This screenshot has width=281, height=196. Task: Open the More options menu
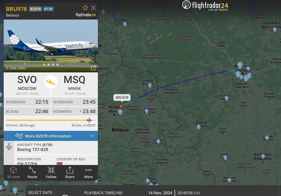coord(88,172)
